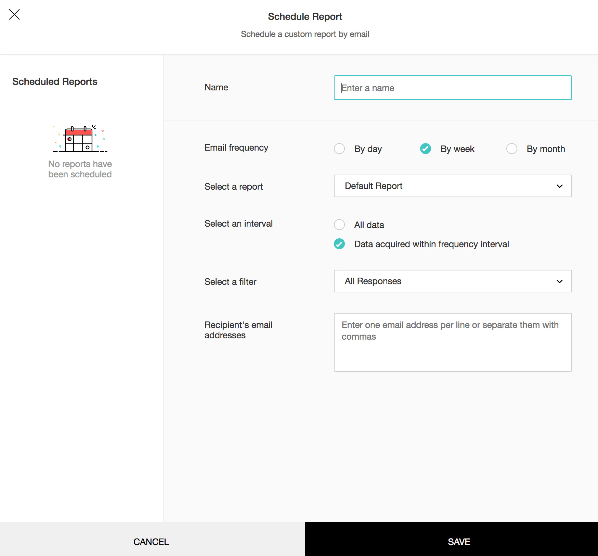Select the All data interval option

pyautogui.click(x=339, y=225)
